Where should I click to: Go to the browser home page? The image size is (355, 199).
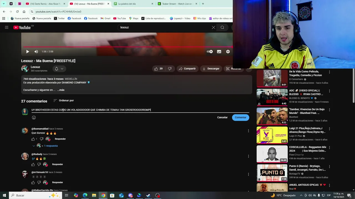point(24,12)
